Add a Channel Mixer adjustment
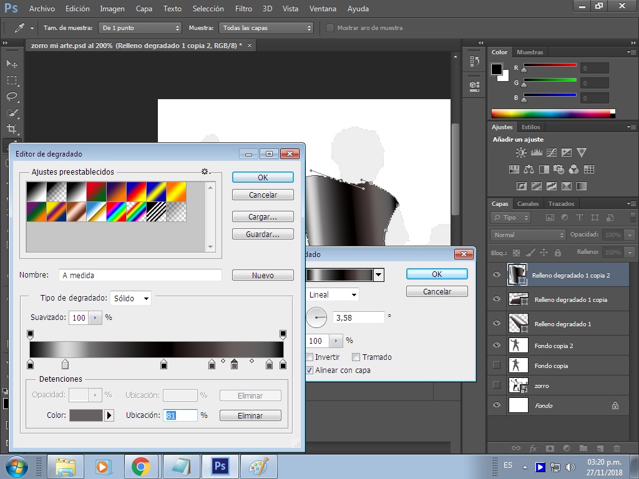Image resolution: width=639 pixels, height=479 pixels. [574, 170]
